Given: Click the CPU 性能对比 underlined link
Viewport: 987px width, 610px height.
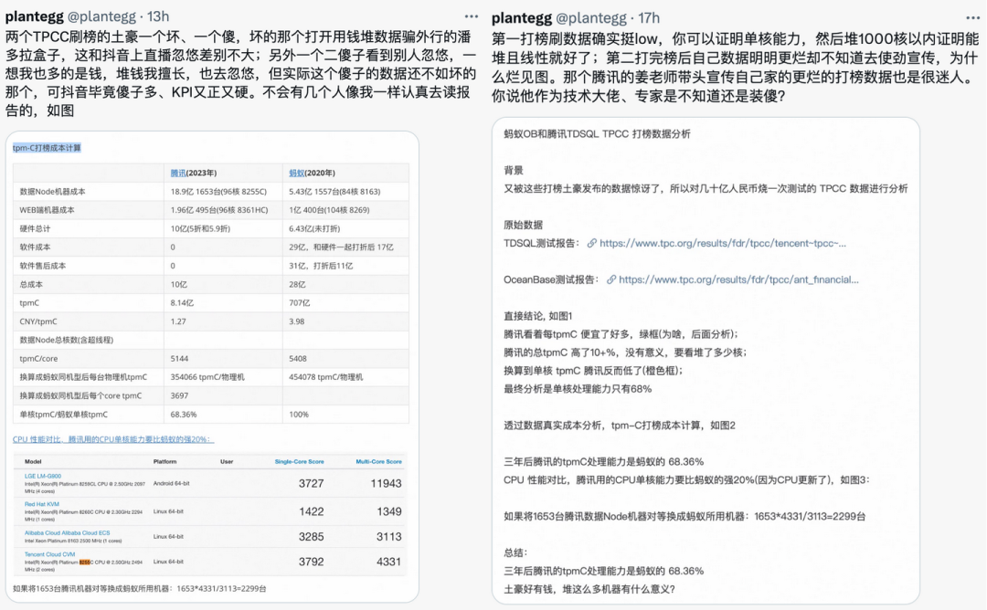Looking at the screenshot, I should pyautogui.click(x=113, y=439).
